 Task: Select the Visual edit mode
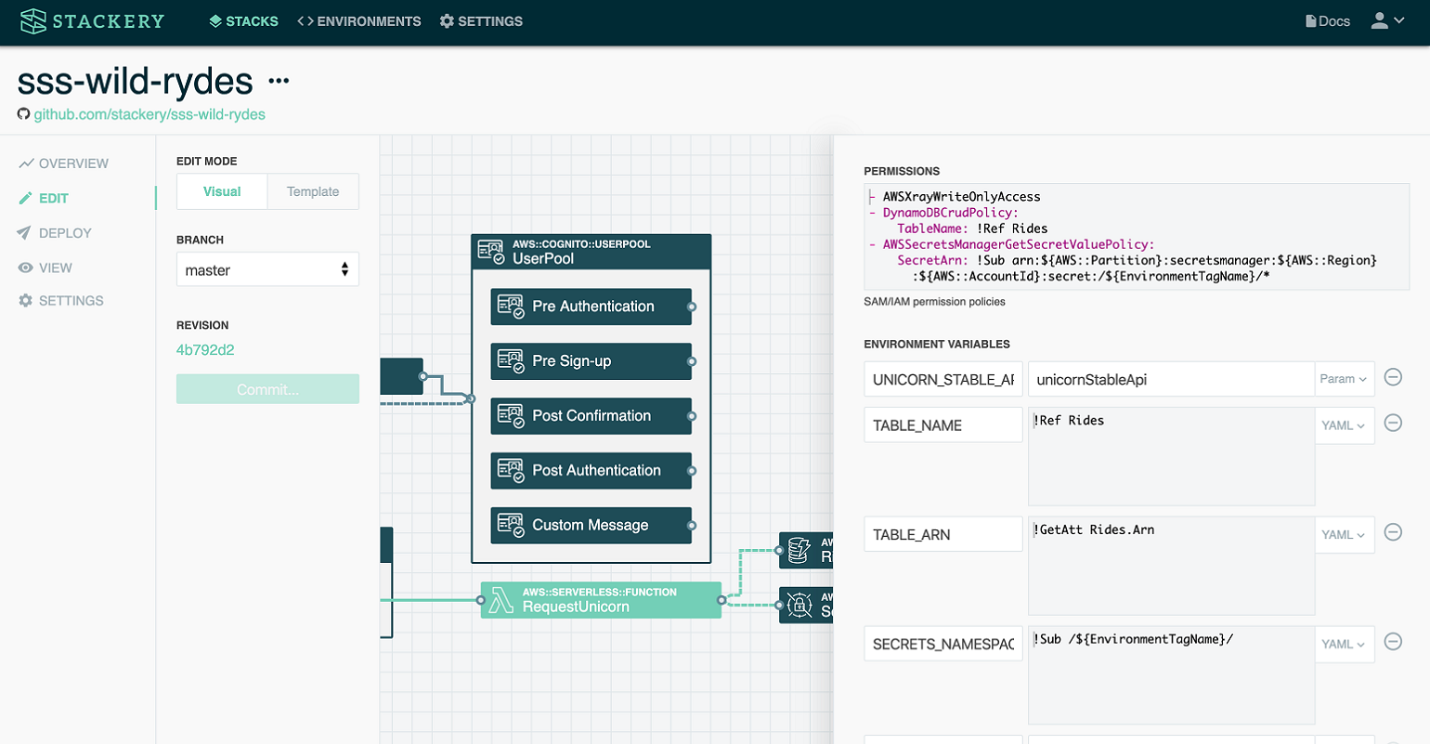tap(222, 191)
